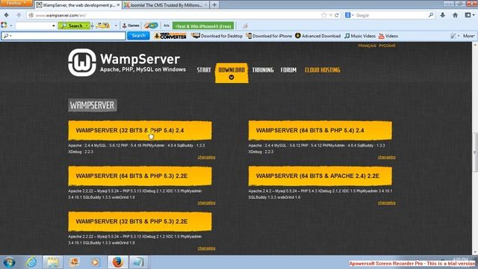
Task: Download WampServer 32 bits PHP 5.3 2.2E
Action: 140,221
